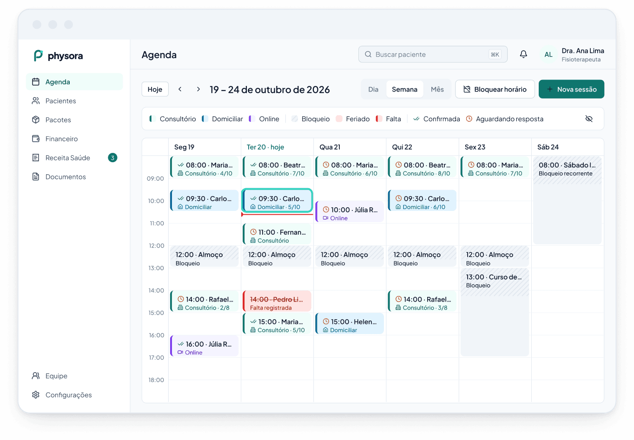Click the Receita Saúde badge showing 3

pos(112,158)
